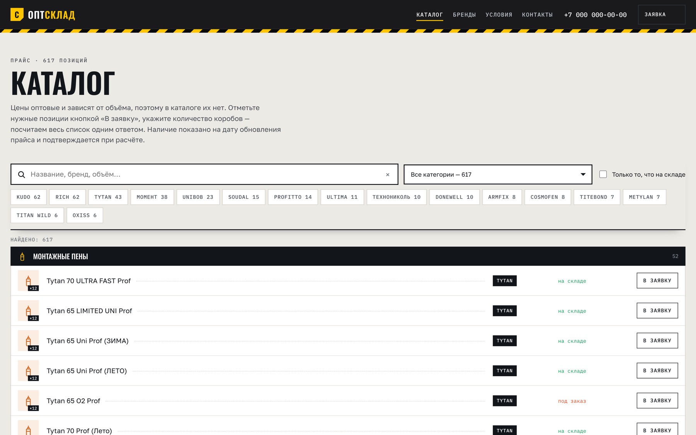The width and height of the screenshot is (696, 435).
Task: Add Tytan 65 Uni Prof (ЛЕТО) «В заявку»
Action: click(x=657, y=370)
